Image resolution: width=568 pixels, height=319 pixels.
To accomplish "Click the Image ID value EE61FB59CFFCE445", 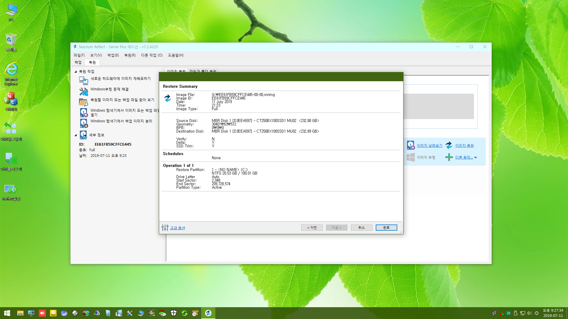I will (x=228, y=98).
